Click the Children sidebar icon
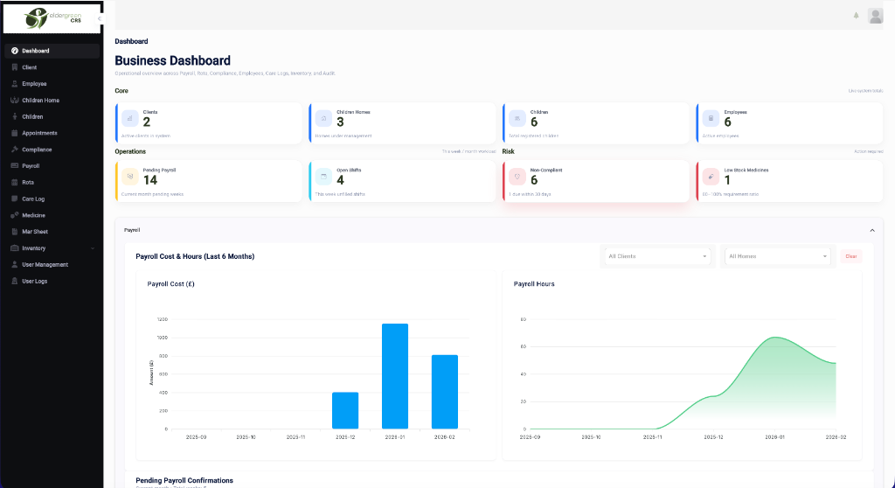This screenshot has width=895, height=488. (x=15, y=116)
